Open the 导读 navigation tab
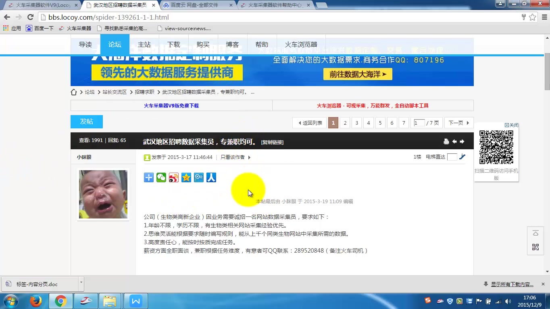The height and width of the screenshot is (309, 550). (x=85, y=44)
